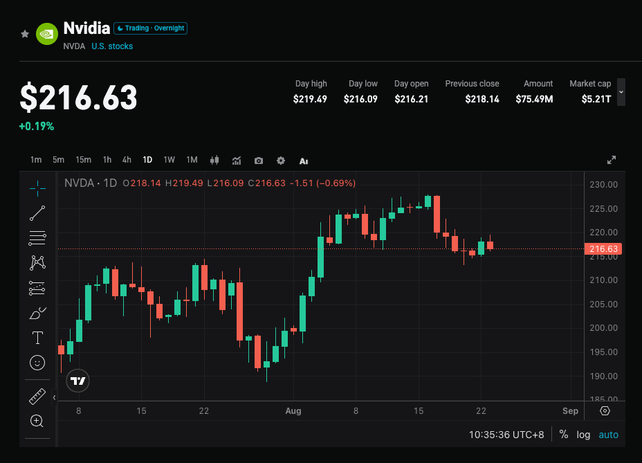
Task: Open the indicators menu icon
Action: (x=237, y=160)
